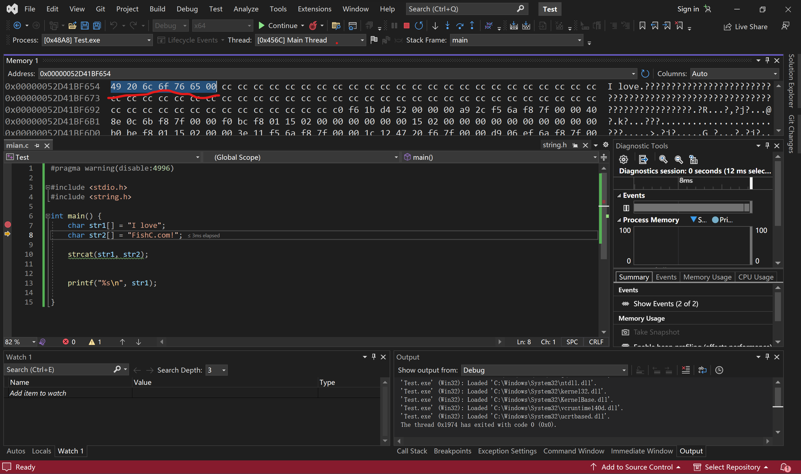The width and height of the screenshot is (801, 474).
Task: Pin the Memory 1 window
Action: (767, 60)
